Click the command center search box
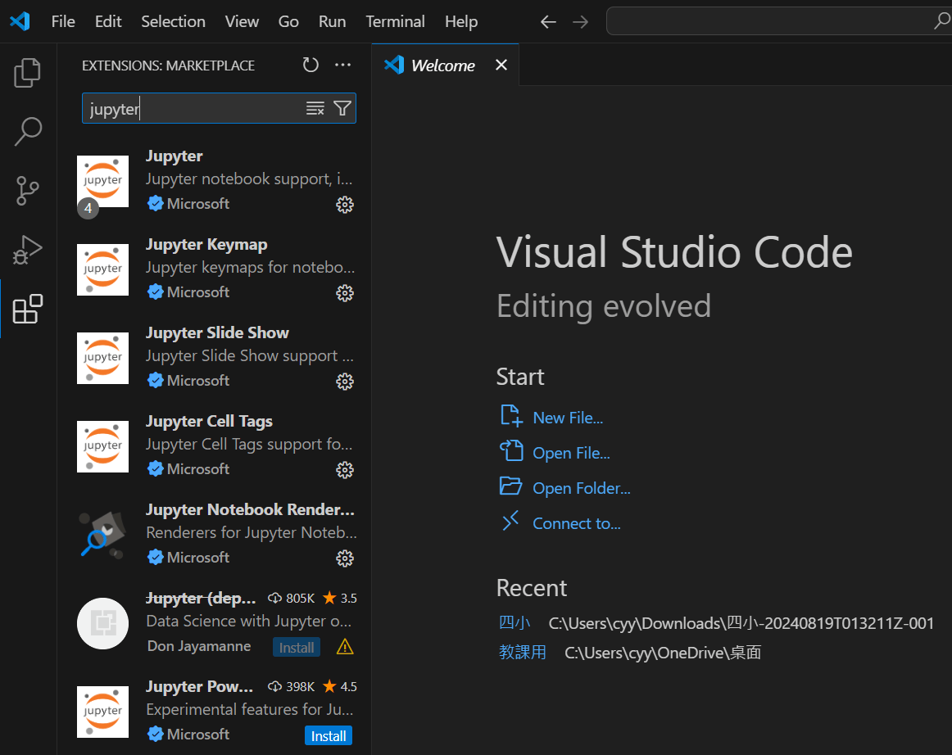The width and height of the screenshot is (952, 755). 779,21
